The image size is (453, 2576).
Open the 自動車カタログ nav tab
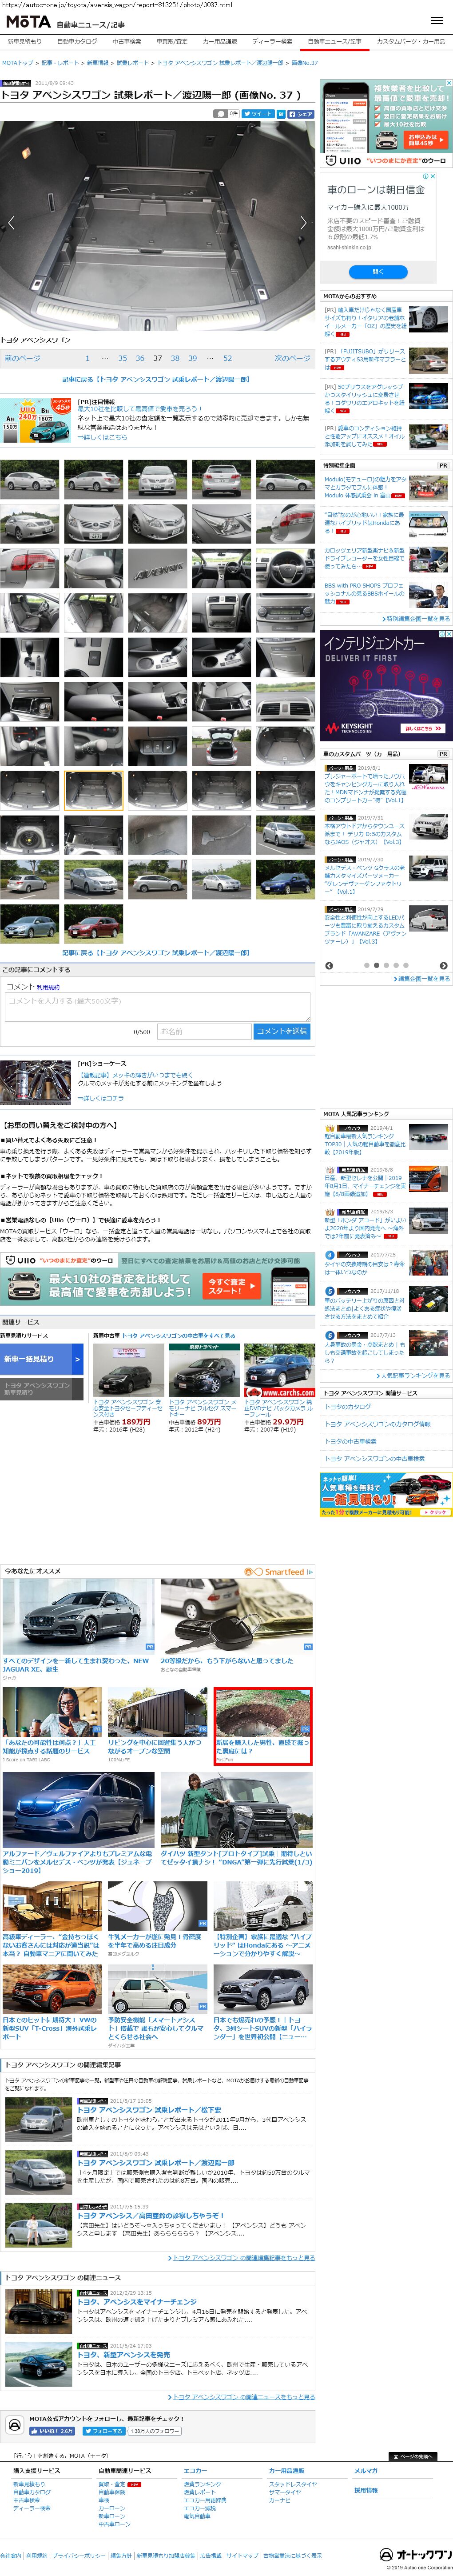pos(77,42)
